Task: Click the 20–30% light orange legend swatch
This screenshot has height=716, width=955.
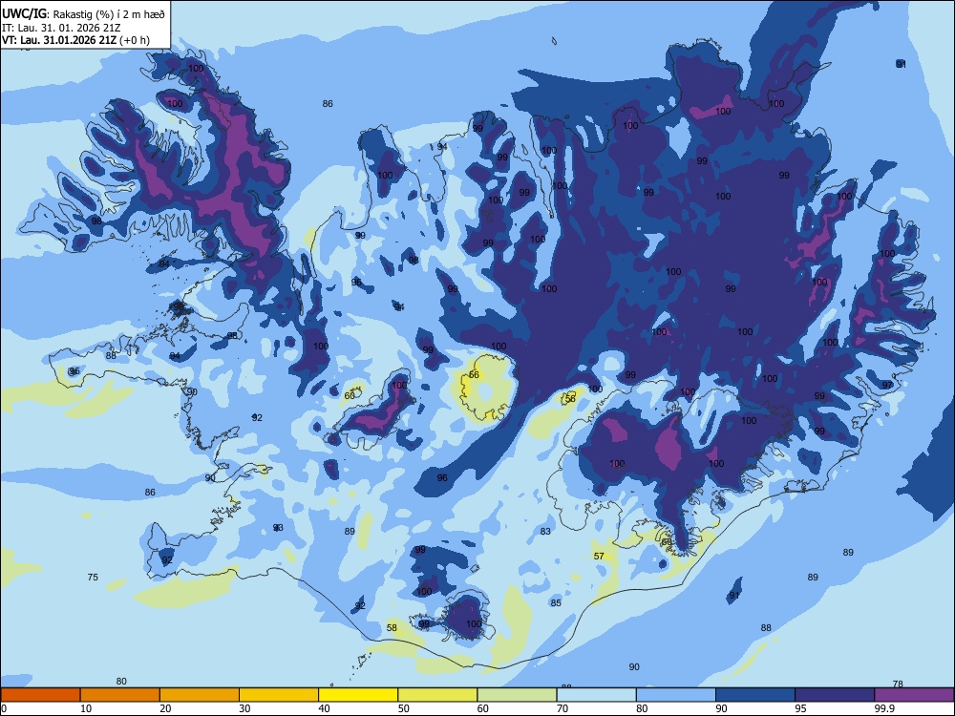Action: pyautogui.click(x=200, y=695)
